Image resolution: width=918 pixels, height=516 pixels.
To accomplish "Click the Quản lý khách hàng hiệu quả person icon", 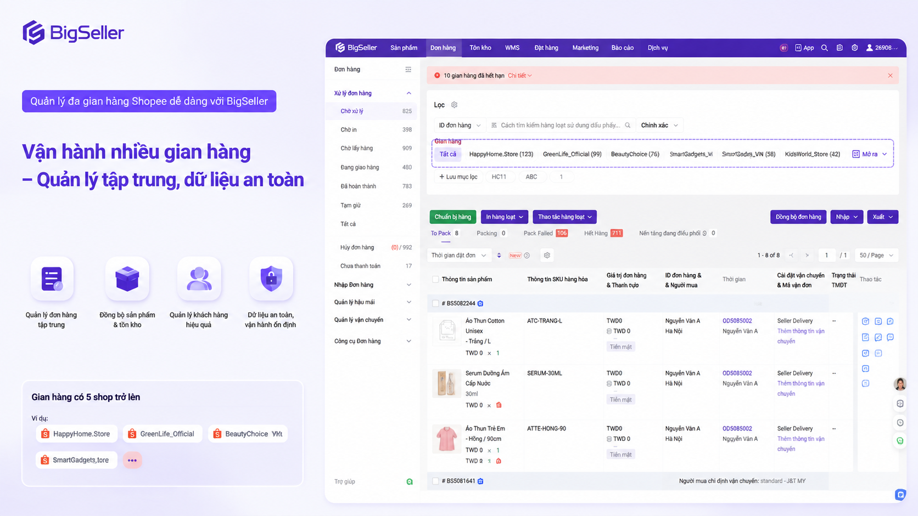I will 199,279.
